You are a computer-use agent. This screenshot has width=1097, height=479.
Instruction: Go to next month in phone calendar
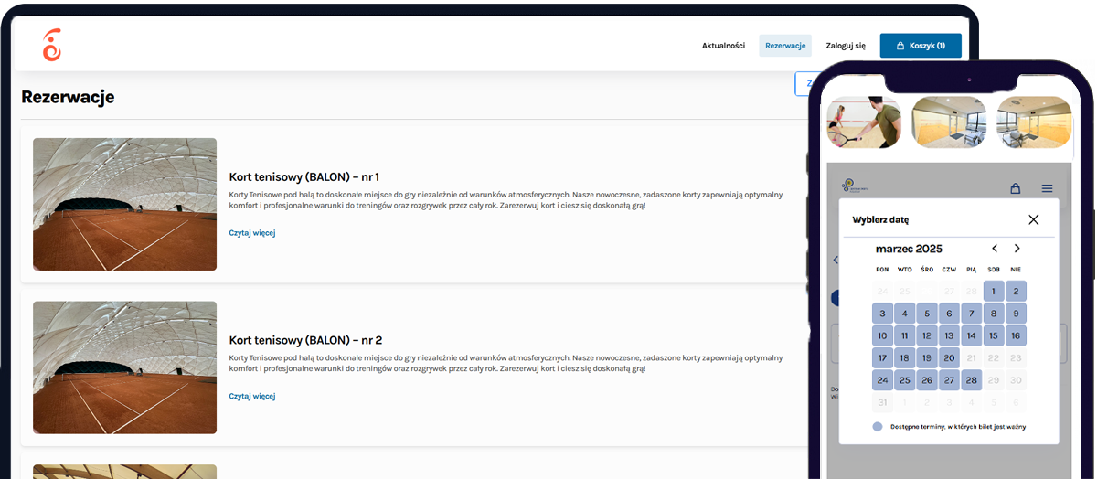1017,249
